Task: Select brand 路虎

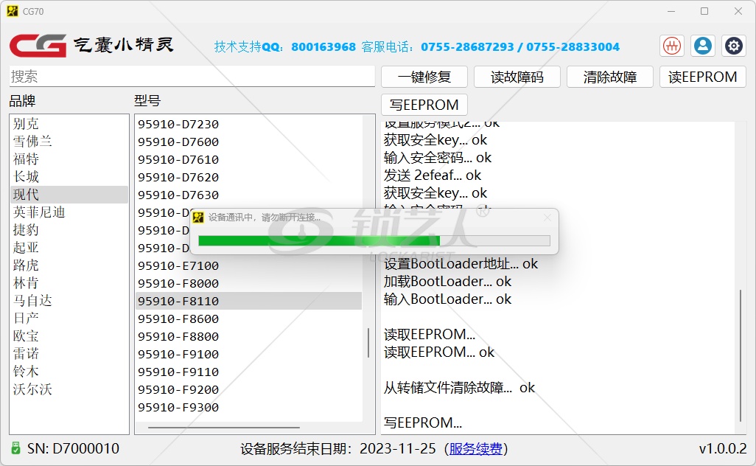Action: [x=69, y=265]
